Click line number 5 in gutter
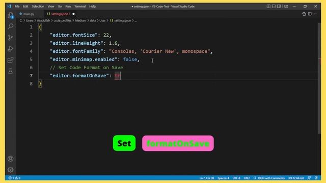The height and width of the screenshot is (183, 326). click(31, 59)
